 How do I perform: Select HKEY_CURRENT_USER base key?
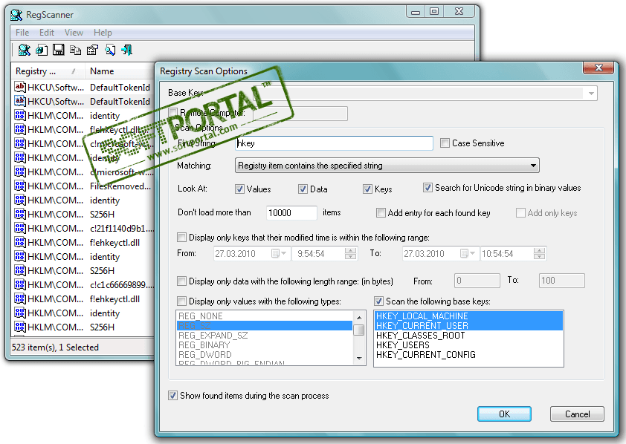(x=468, y=326)
